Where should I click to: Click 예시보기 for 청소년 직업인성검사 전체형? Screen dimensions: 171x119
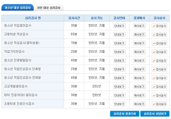click(139, 78)
